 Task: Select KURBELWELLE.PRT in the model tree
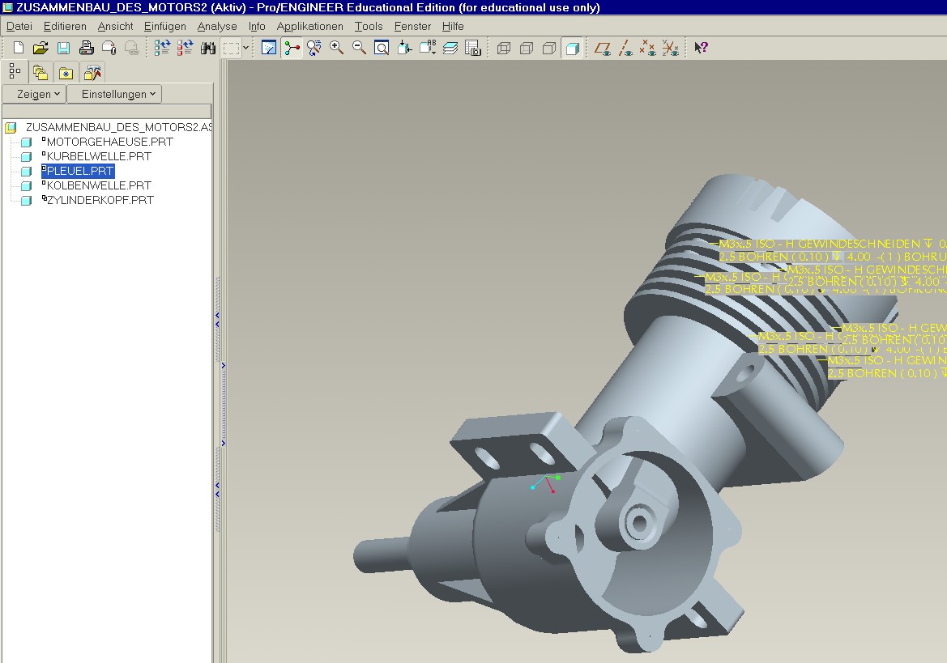coord(99,156)
